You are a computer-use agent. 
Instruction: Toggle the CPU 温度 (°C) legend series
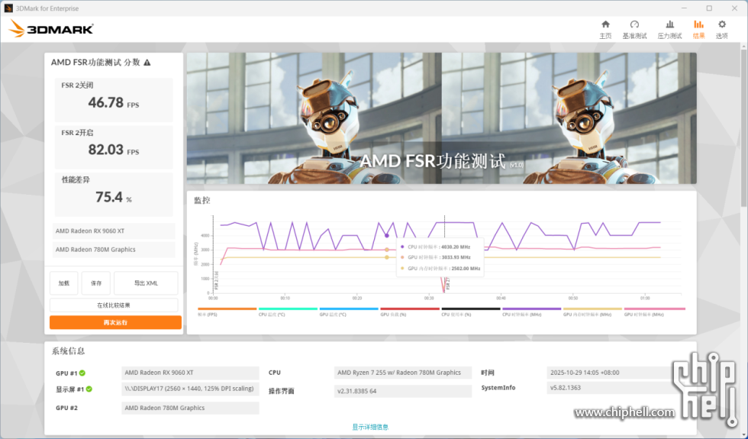(x=288, y=309)
